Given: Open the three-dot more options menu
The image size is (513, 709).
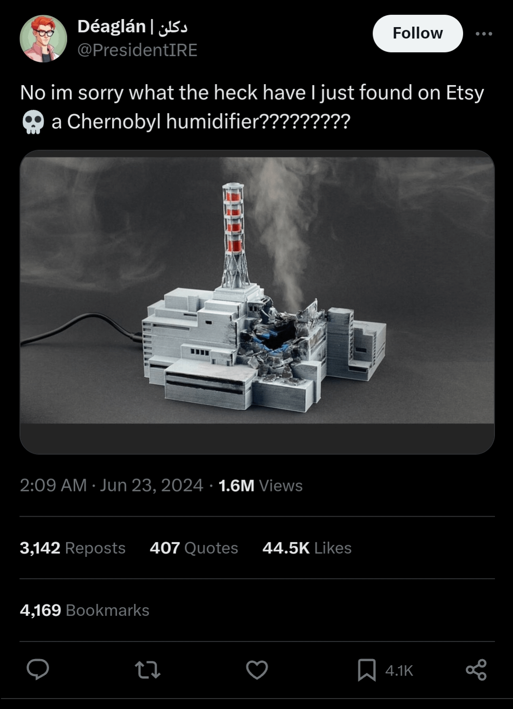Looking at the screenshot, I should (x=484, y=34).
